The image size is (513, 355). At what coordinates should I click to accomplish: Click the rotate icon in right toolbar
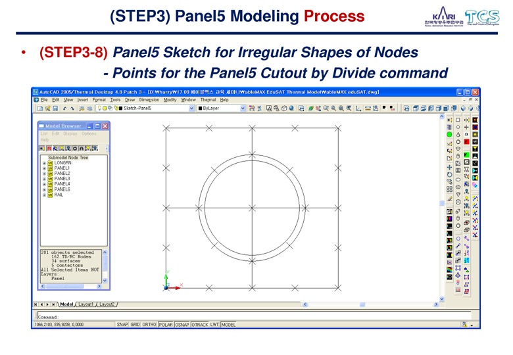pyautogui.click(x=449, y=174)
